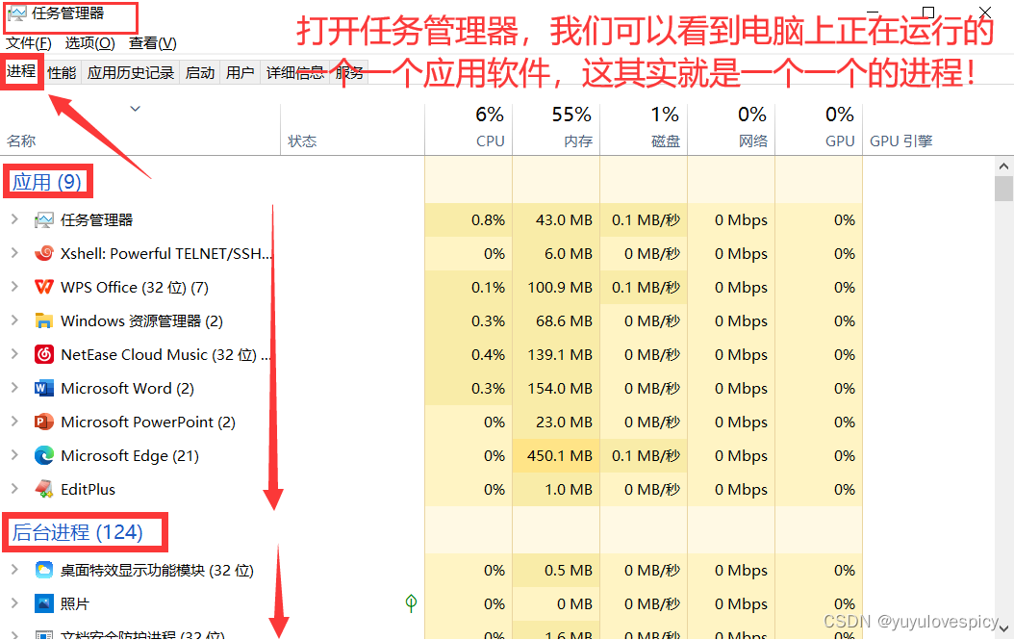
Task: Click the scrollbar down arrow
Action: click(1003, 627)
